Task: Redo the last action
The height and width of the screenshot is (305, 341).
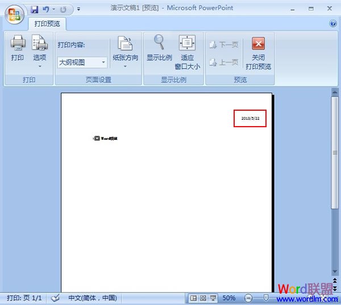Action: pyautogui.click(x=63, y=10)
